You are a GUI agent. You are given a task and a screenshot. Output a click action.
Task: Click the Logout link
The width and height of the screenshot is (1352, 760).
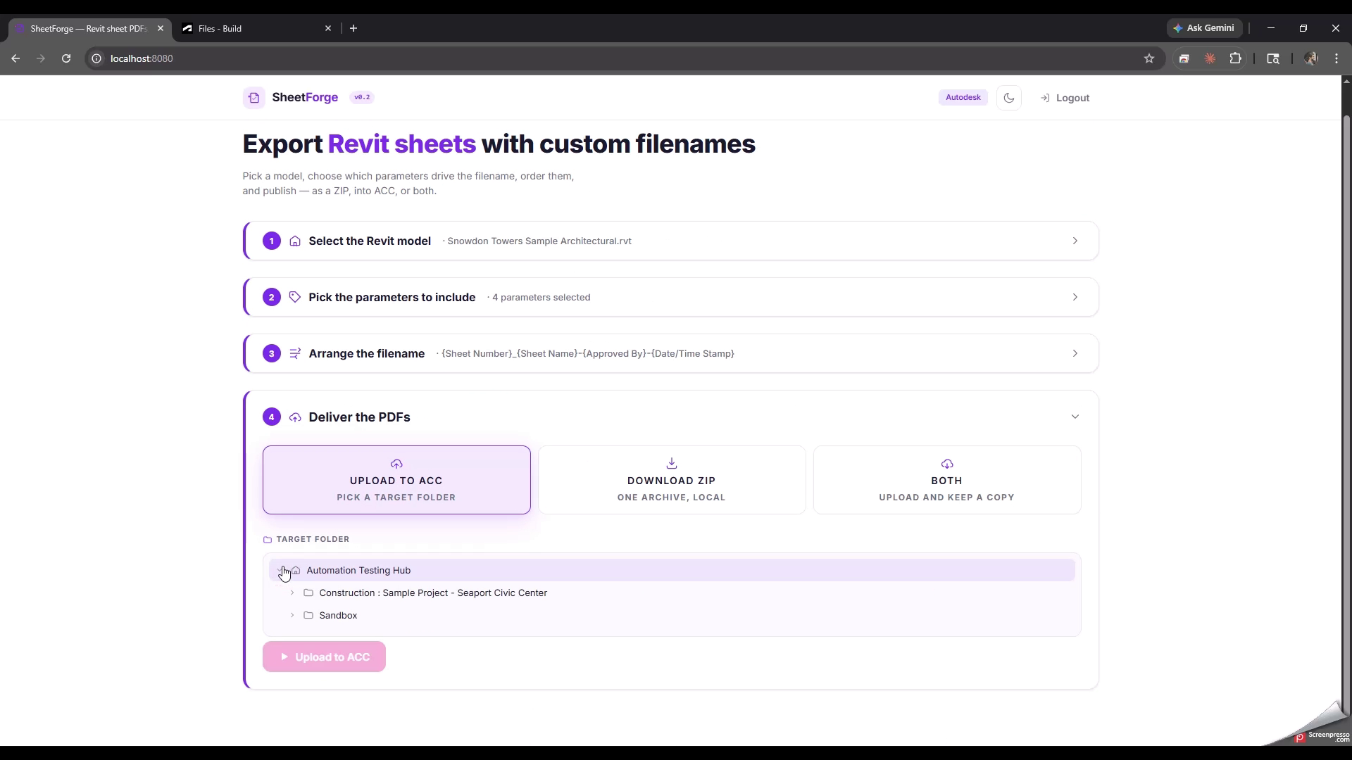(x=1065, y=98)
